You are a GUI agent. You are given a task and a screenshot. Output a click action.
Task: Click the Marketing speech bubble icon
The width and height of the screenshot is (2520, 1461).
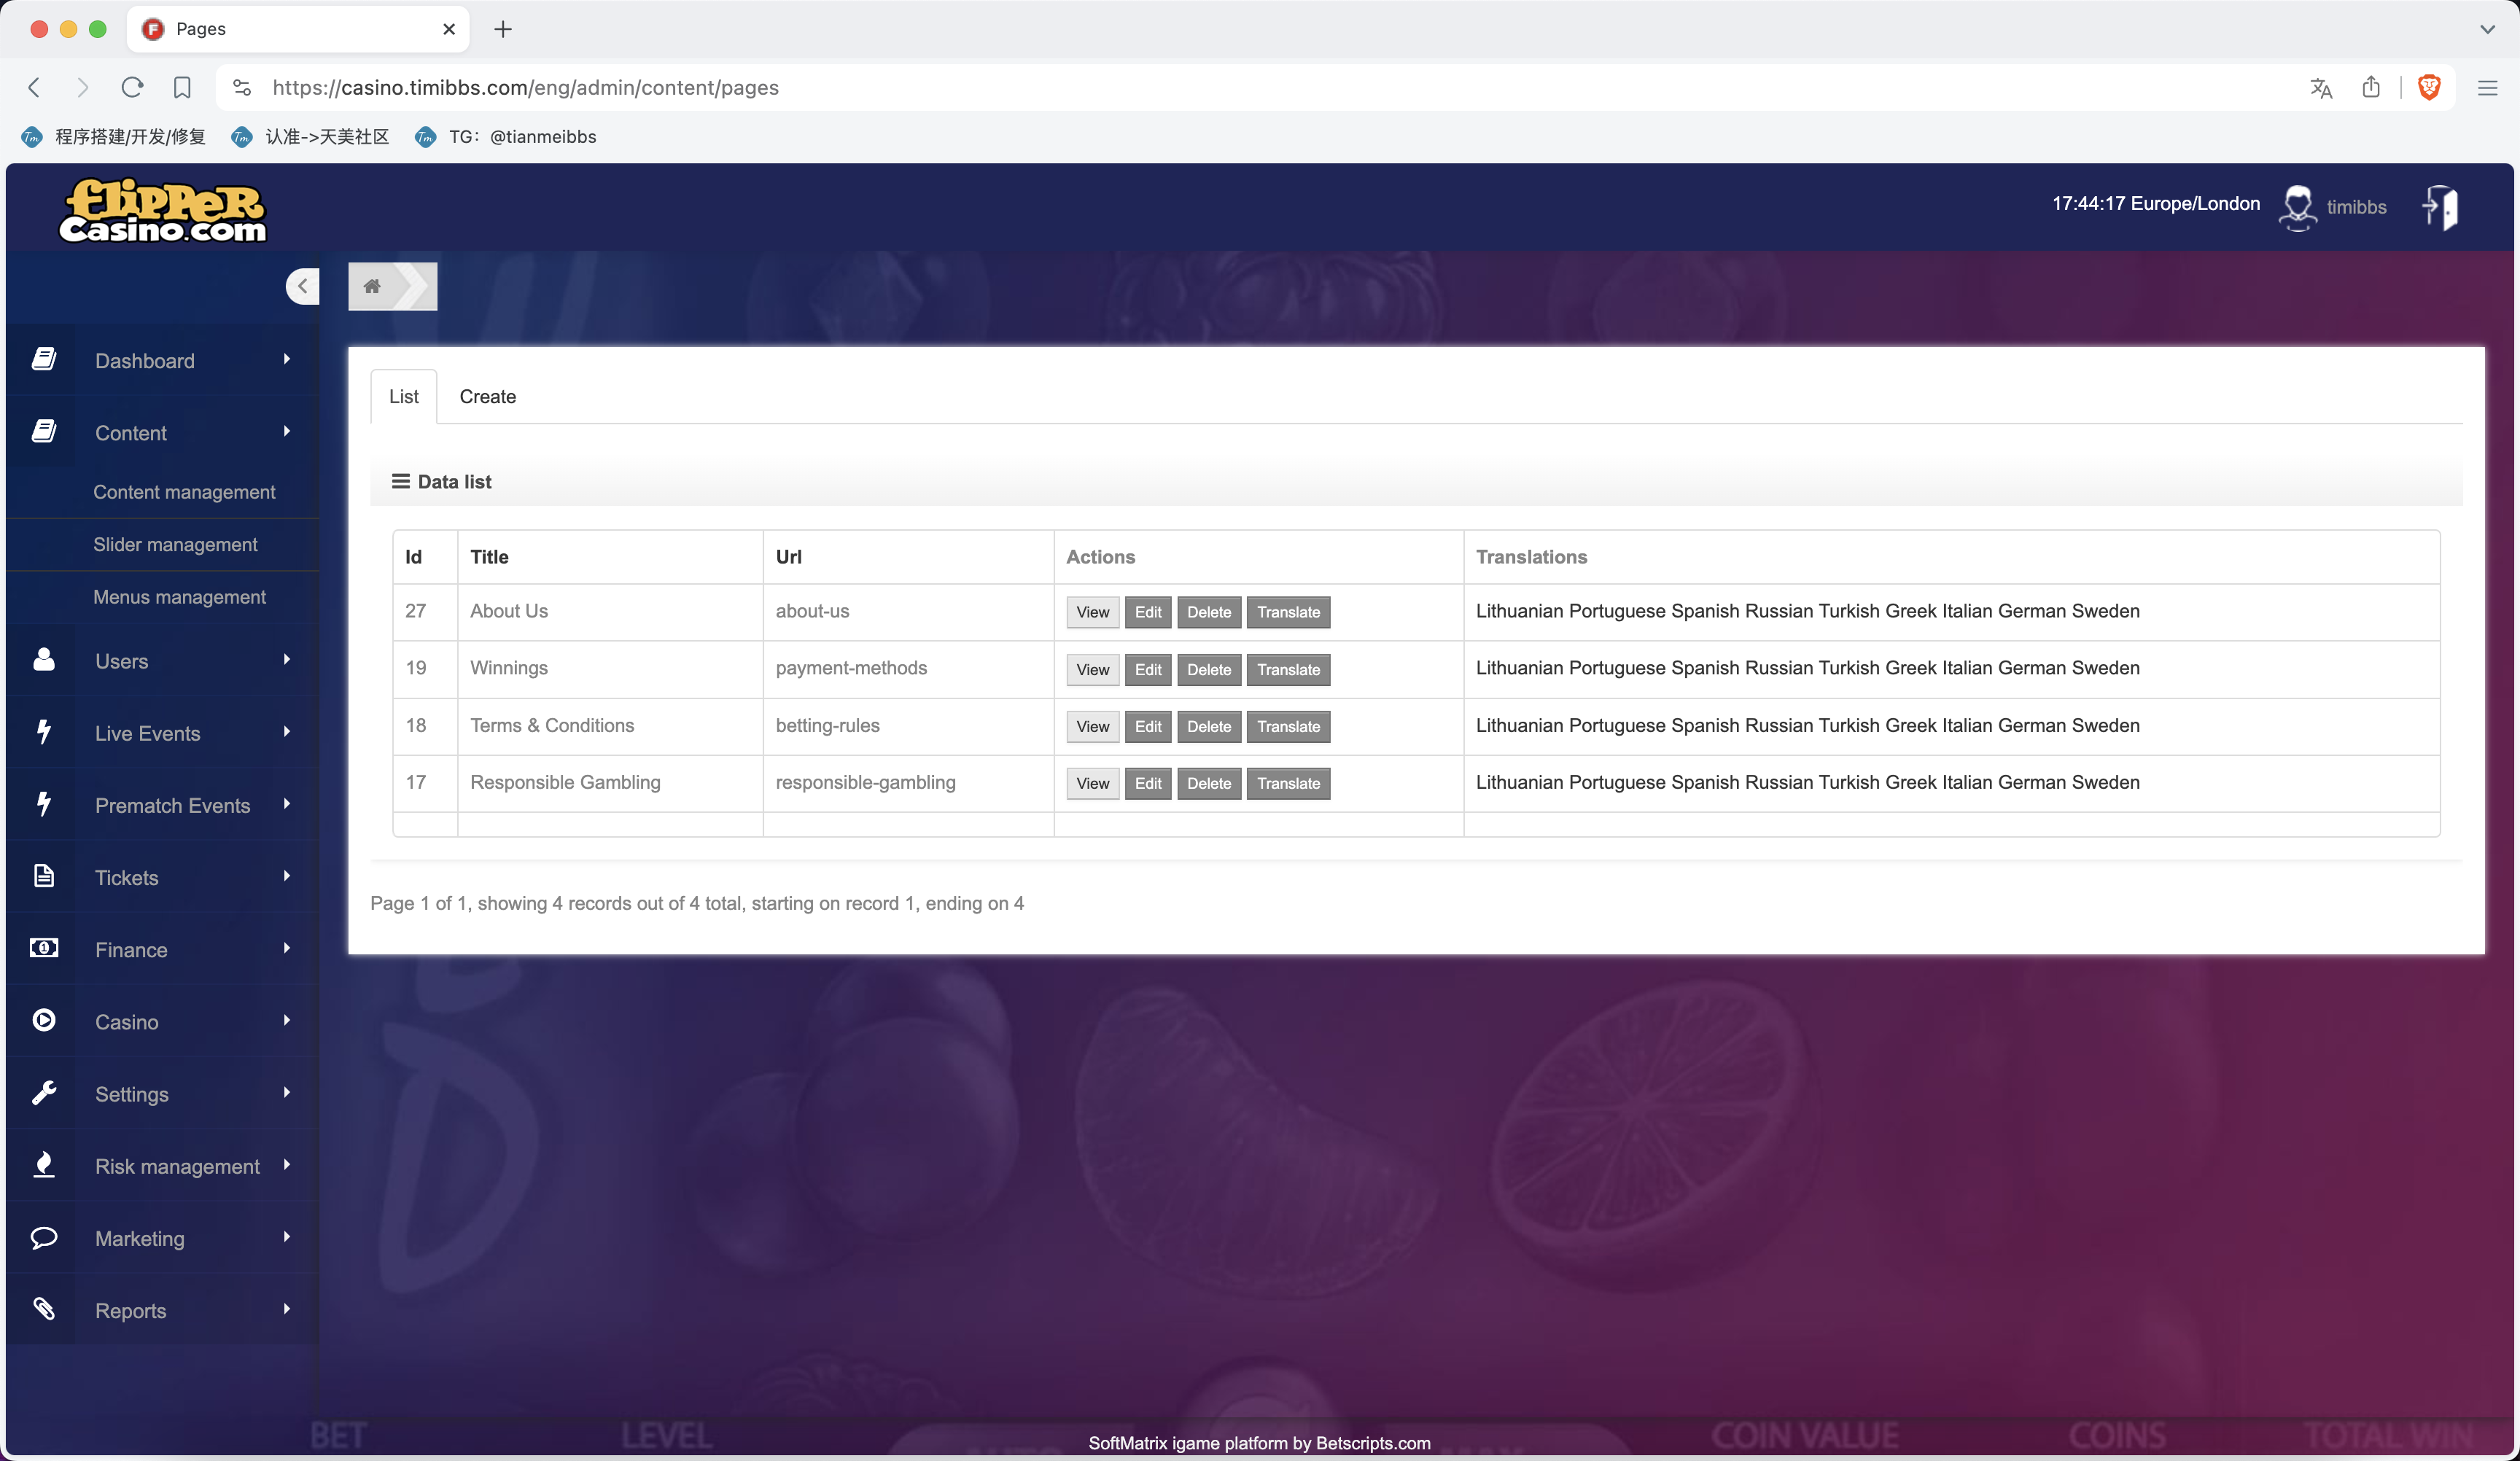(x=43, y=1237)
